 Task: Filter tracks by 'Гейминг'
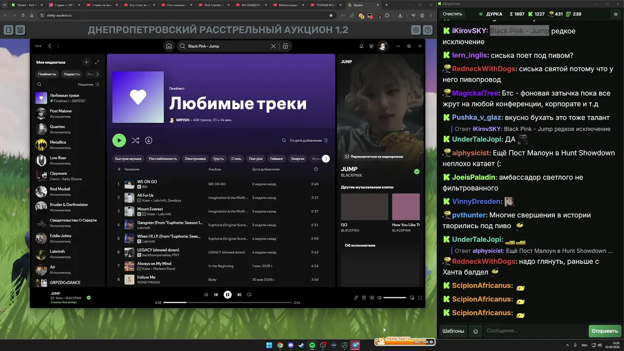pyautogui.click(x=277, y=158)
